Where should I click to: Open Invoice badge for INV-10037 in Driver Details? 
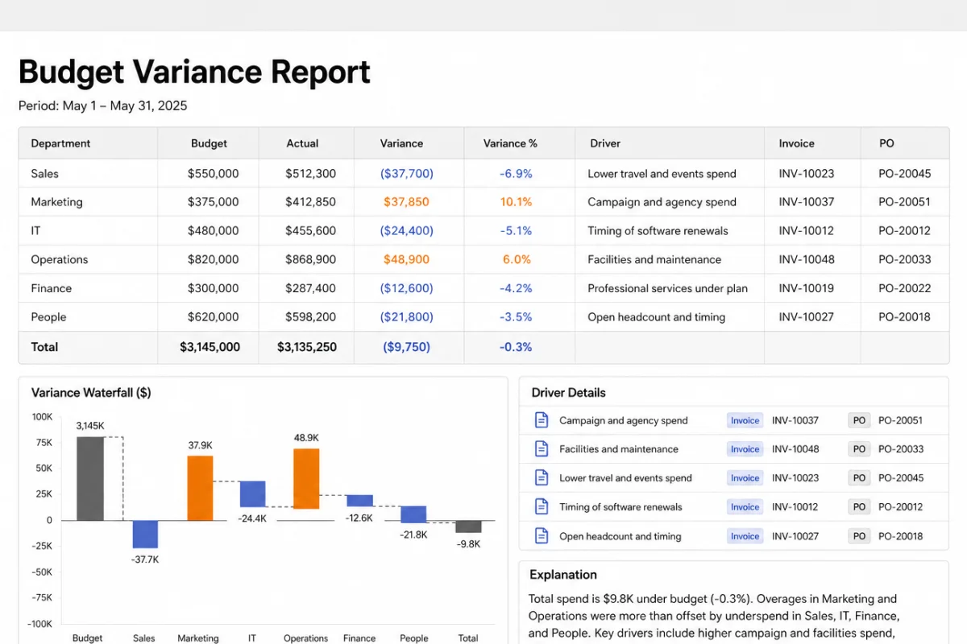[745, 420]
